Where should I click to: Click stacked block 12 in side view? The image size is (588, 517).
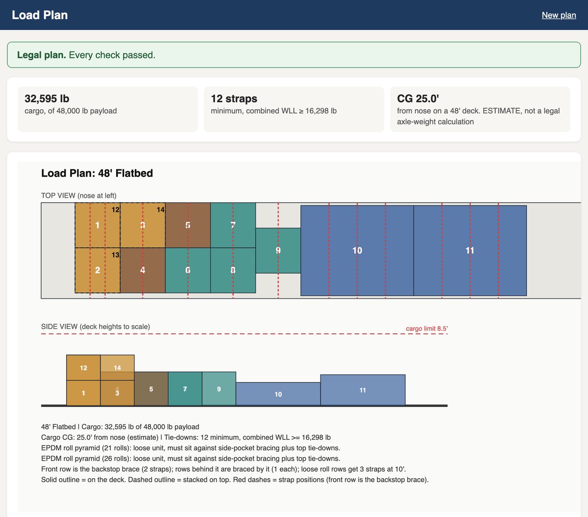click(83, 368)
